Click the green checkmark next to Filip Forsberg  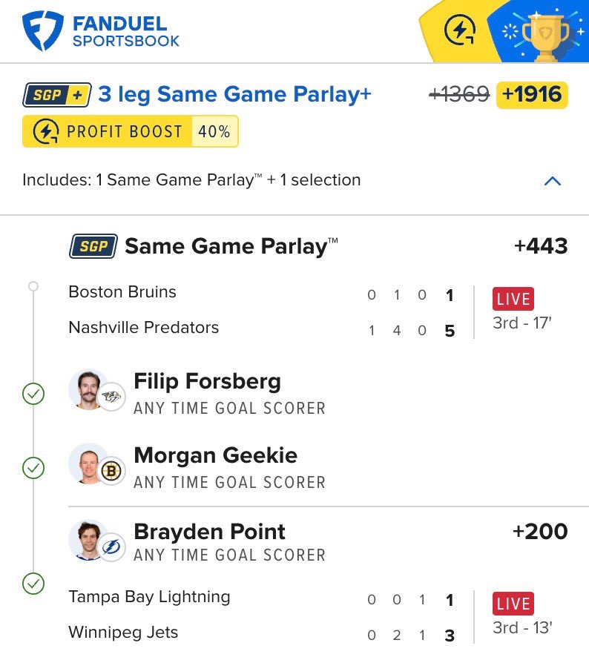click(x=33, y=394)
